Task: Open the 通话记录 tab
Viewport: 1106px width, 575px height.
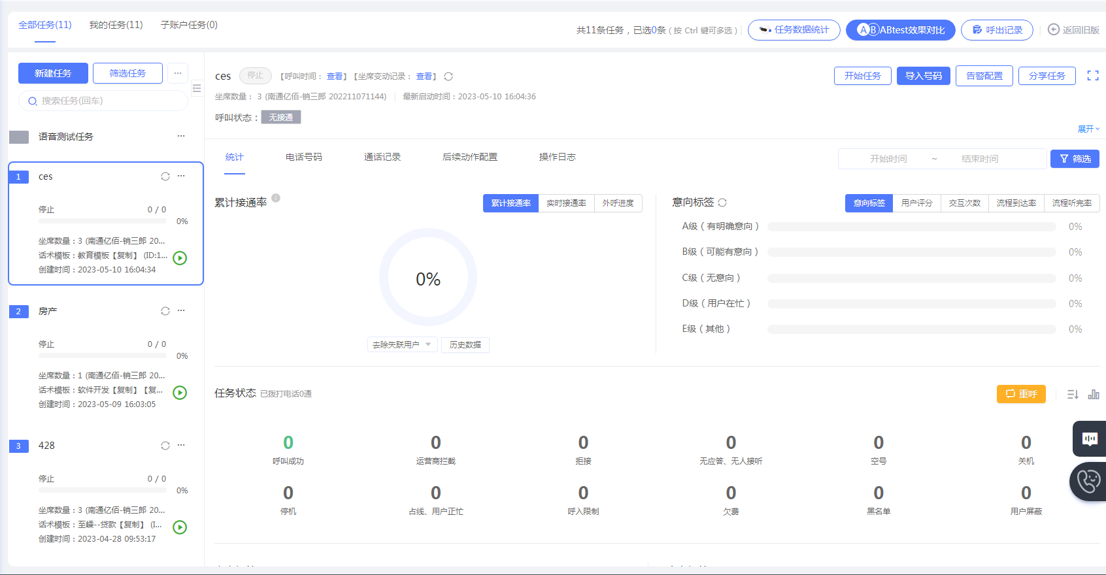Action: (382, 157)
